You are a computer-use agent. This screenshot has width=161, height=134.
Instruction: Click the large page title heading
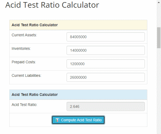pos(52,5)
